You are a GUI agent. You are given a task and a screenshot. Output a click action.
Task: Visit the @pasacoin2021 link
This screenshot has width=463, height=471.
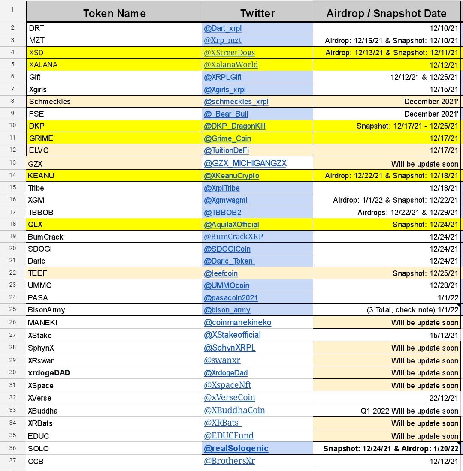click(231, 298)
